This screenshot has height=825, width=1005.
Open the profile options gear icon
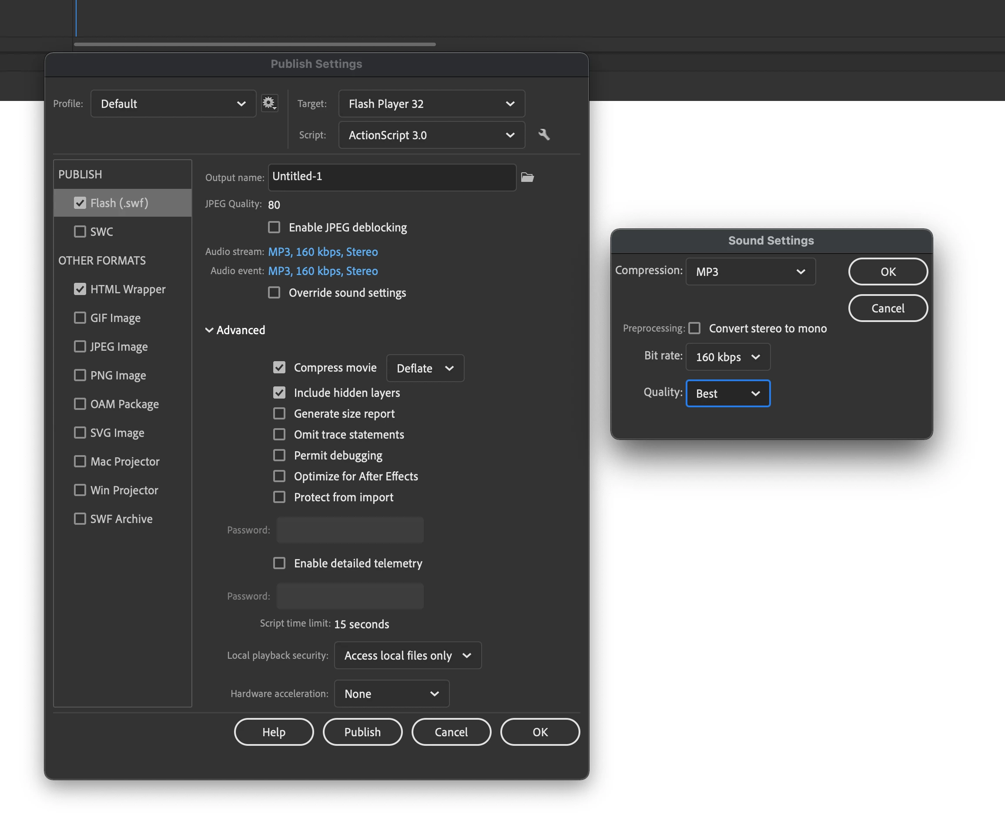click(269, 103)
